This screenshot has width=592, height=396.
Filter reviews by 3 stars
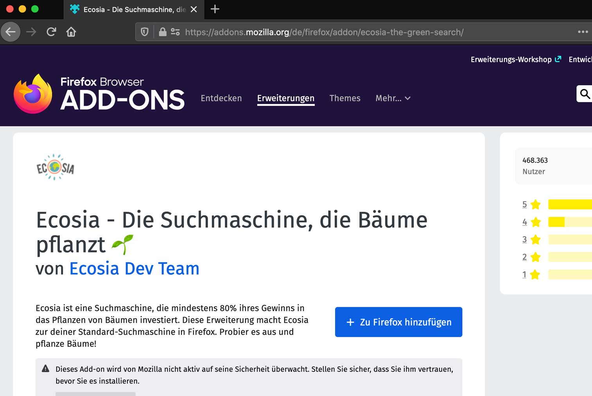524,240
